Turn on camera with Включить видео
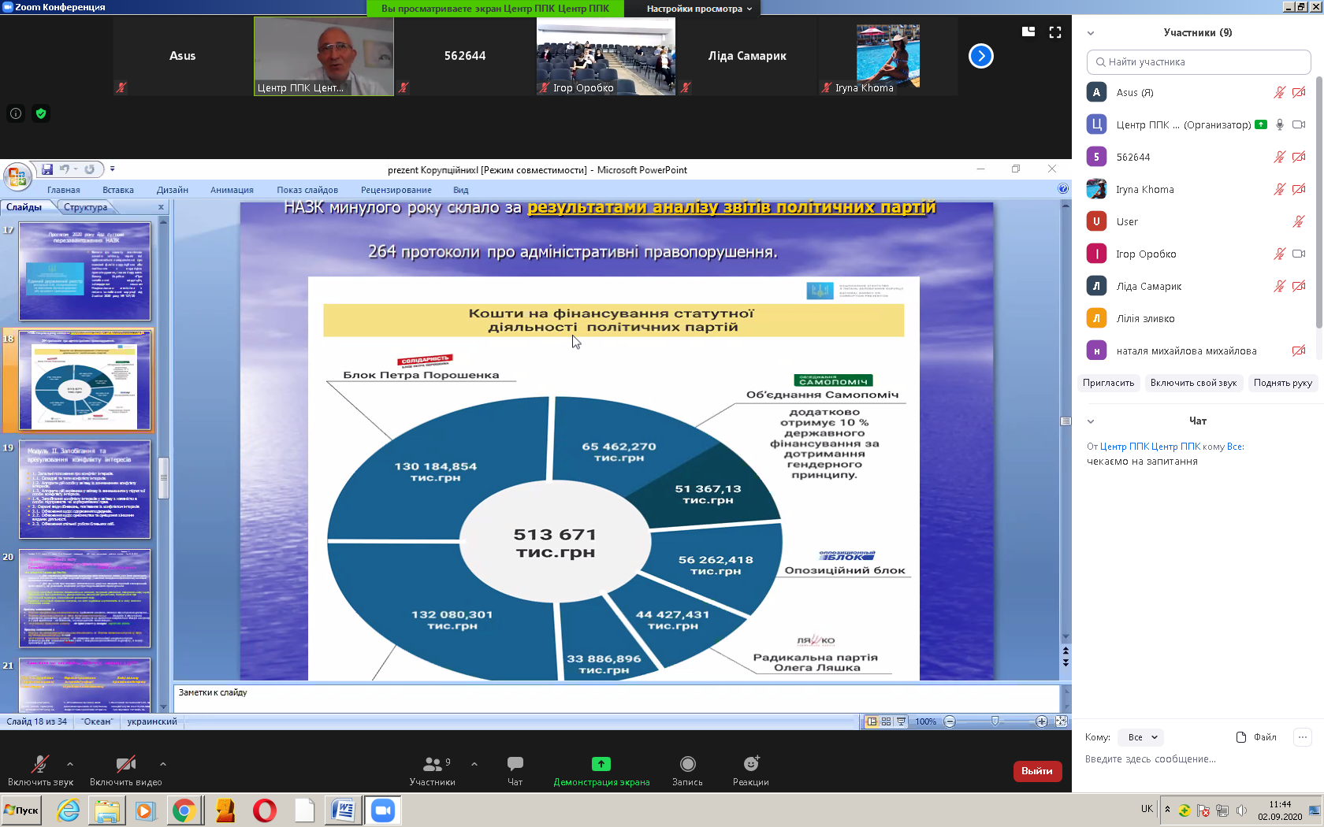Image resolution: width=1324 pixels, height=827 pixels. coord(126,770)
